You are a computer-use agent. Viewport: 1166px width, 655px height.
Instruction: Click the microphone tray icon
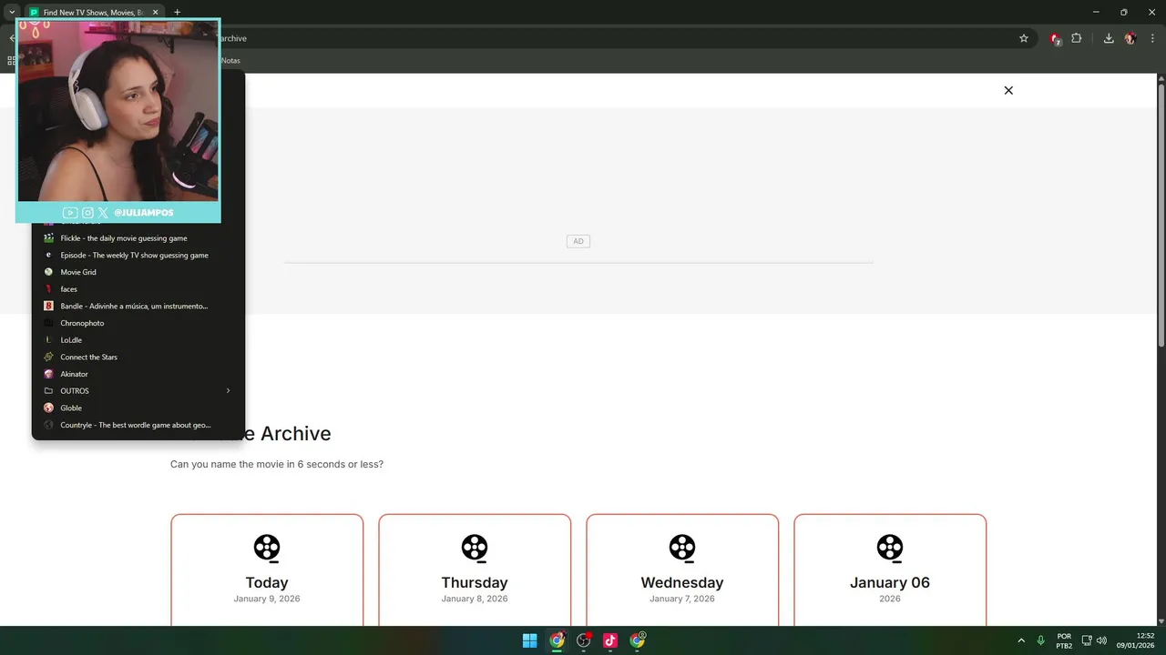coord(1040,640)
